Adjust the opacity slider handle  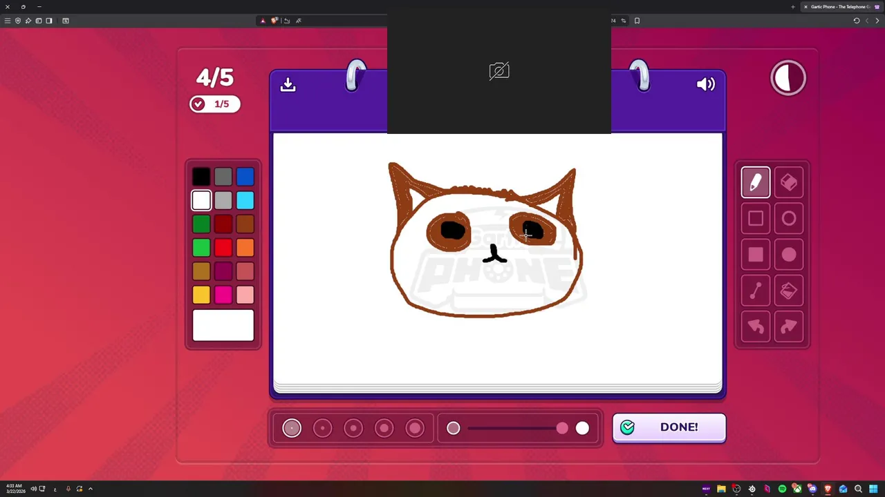(x=562, y=429)
